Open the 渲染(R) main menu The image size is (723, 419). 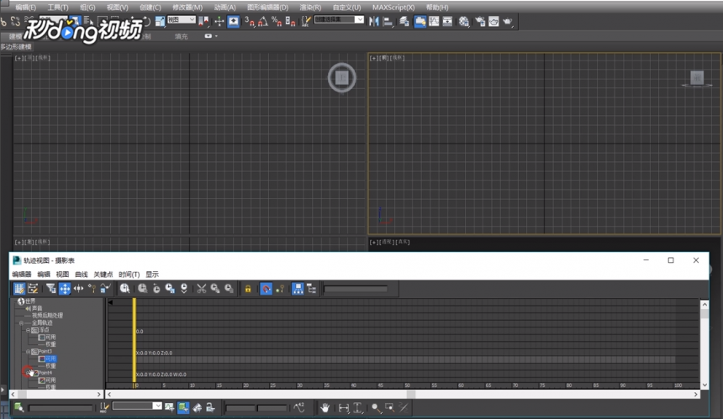pos(310,8)
